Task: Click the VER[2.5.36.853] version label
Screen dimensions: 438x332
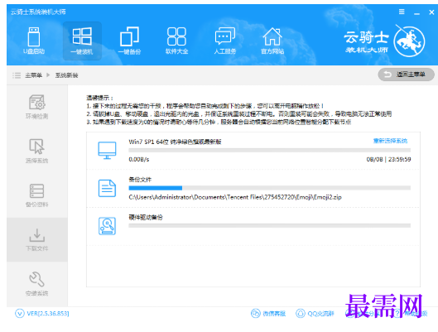Action: (x=48, y=314)
